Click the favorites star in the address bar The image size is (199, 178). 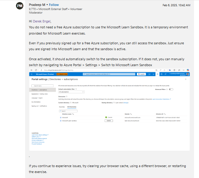164,70
